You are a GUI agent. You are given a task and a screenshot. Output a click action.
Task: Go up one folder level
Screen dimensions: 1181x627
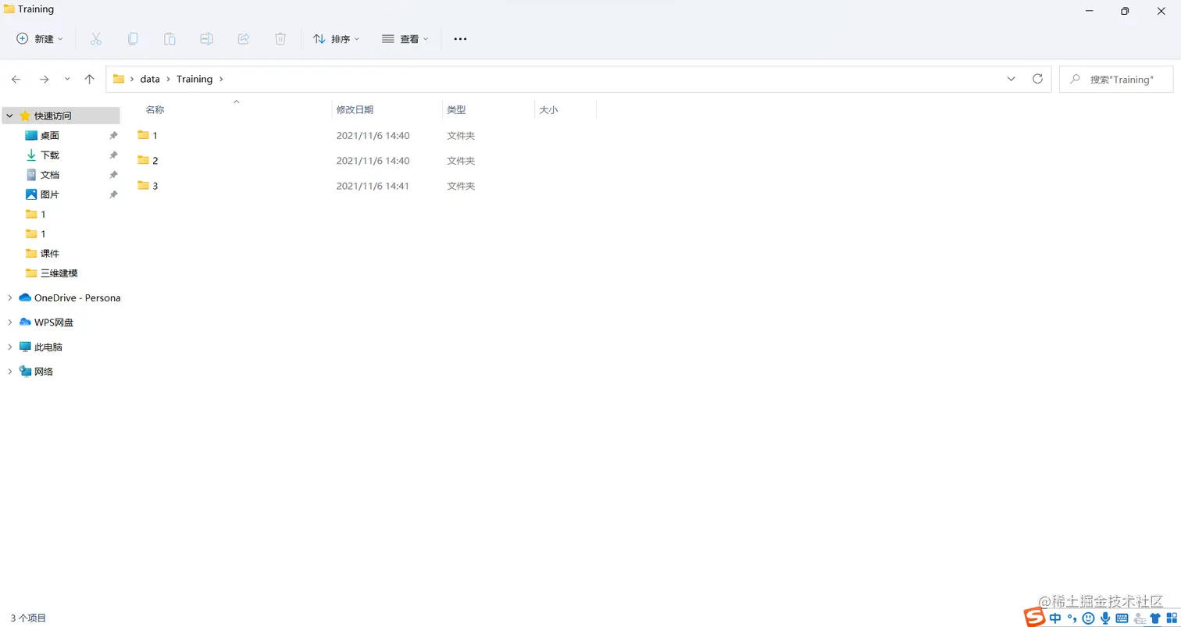pos(90,79)
